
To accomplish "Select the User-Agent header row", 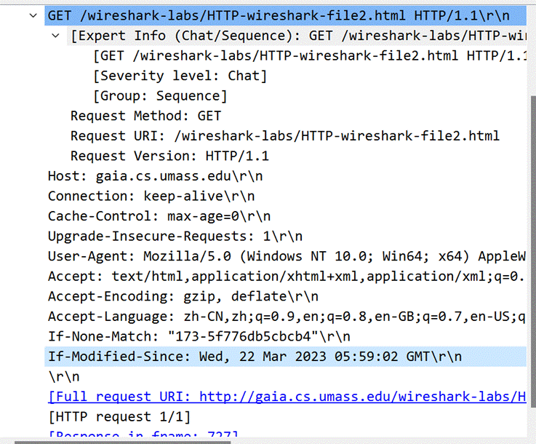I will [287, 256].
